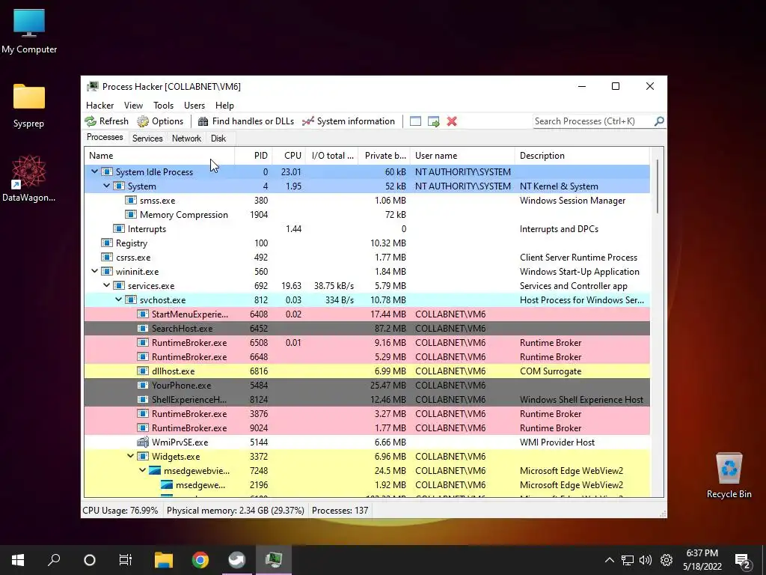Click the Process Hacker taskbar icon

tap(274, 560)
